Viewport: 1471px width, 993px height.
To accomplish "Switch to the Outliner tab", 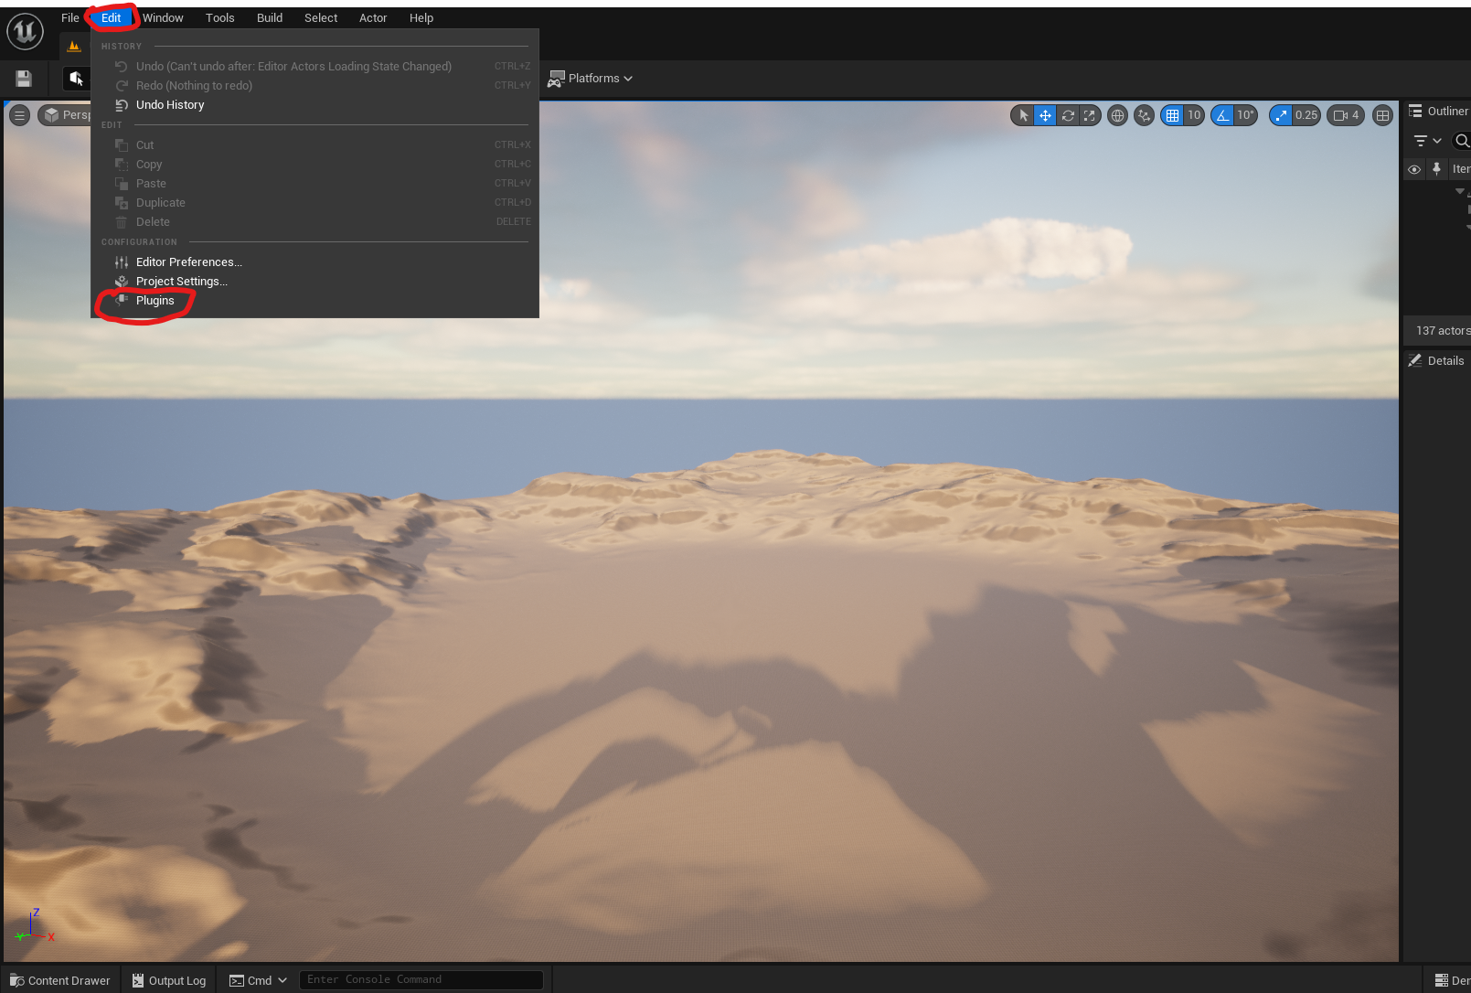I will point(1438,112).
